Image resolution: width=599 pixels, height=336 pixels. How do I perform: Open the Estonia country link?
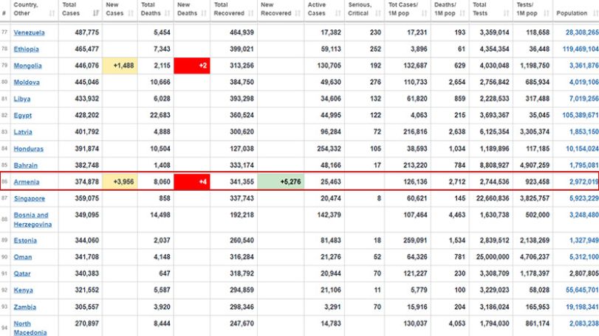pos(25,240)
